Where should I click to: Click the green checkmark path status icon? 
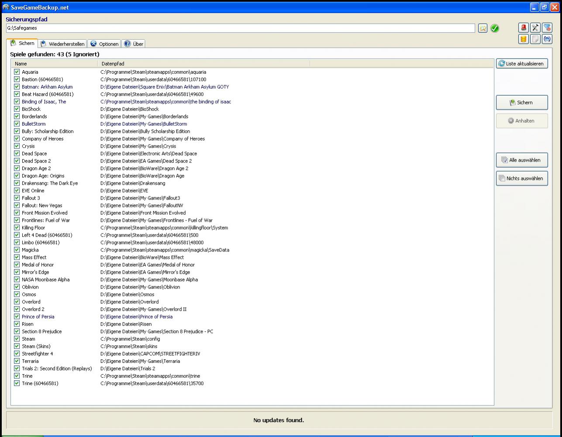[x=495, y=28]
